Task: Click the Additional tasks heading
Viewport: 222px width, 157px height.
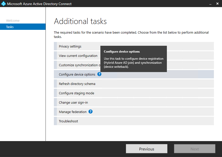Action: tap(80, 21)
